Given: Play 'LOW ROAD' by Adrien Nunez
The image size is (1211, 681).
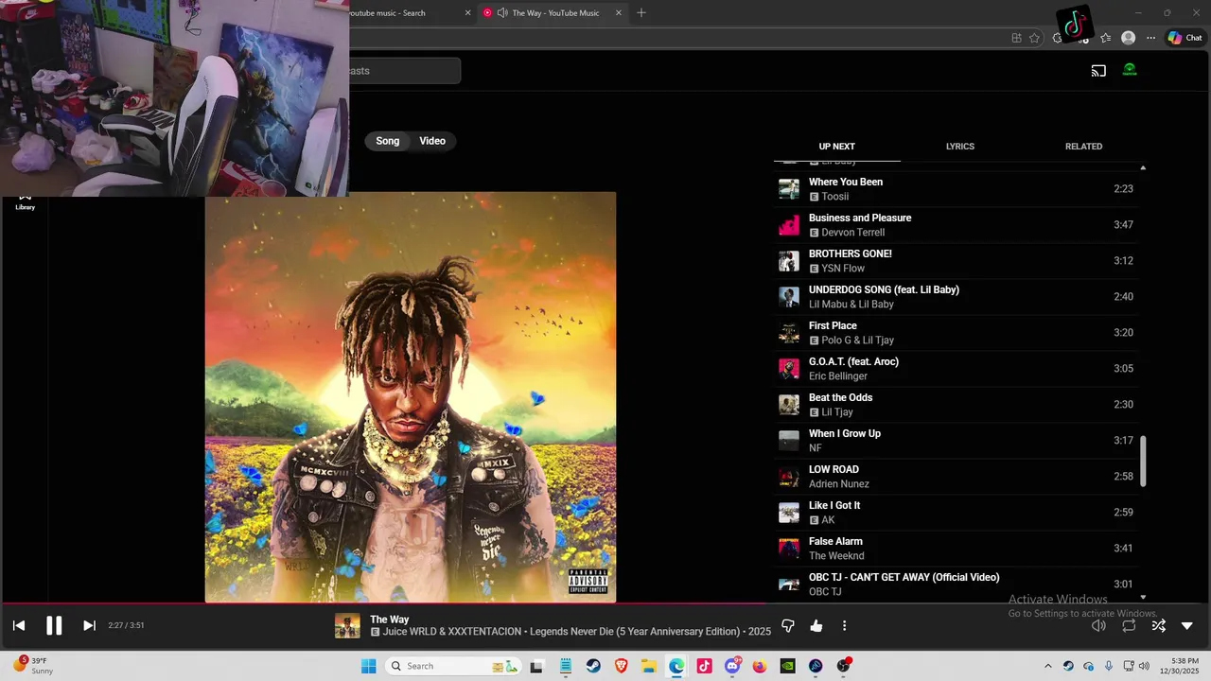Looking at the screenshot, I should tap(956, 477).
